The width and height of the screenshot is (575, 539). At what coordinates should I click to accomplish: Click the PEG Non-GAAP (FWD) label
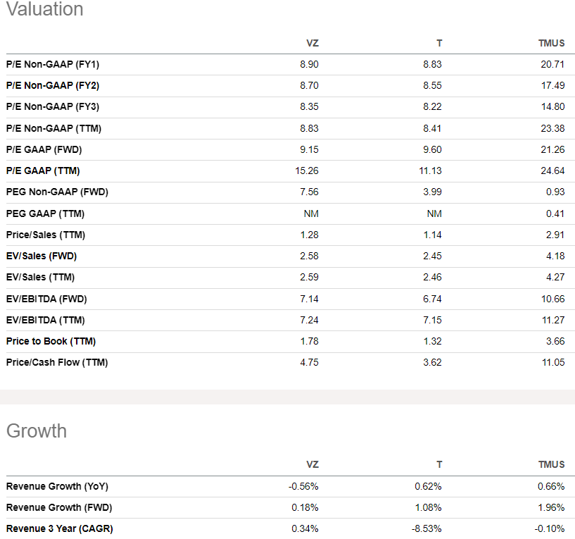pyautogui.click(x=57, y=192)
